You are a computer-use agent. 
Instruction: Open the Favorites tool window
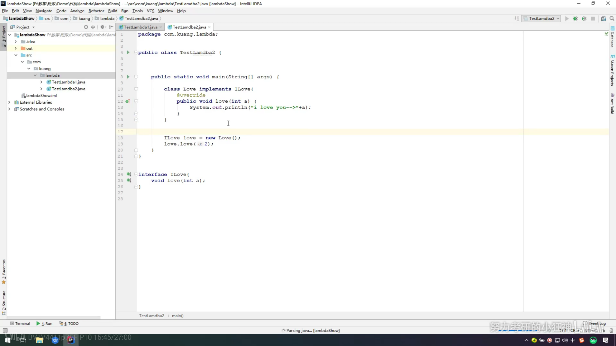pos(4,272)
